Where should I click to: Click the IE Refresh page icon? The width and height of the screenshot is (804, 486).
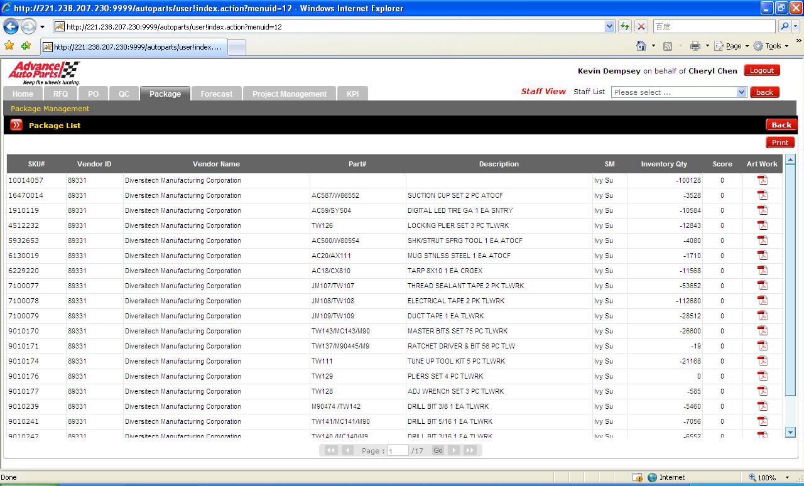pos(625,26)
